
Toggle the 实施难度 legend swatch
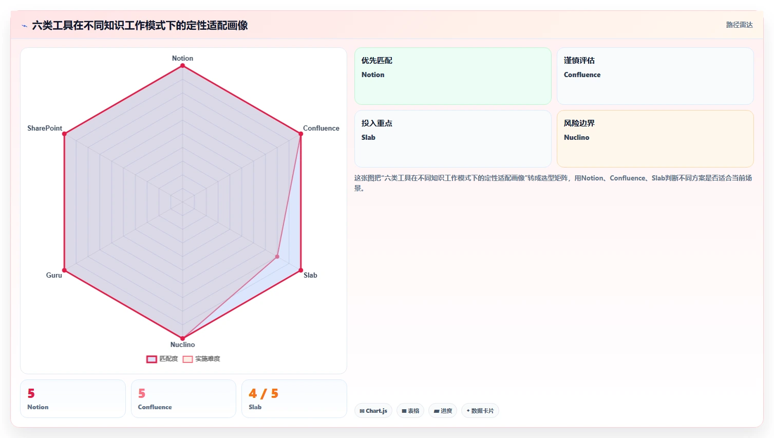pyautogui.click(x=188, y=359)
